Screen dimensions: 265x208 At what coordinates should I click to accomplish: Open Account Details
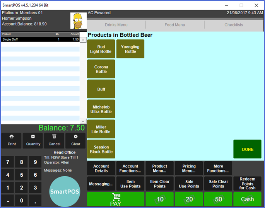(101, 168)
